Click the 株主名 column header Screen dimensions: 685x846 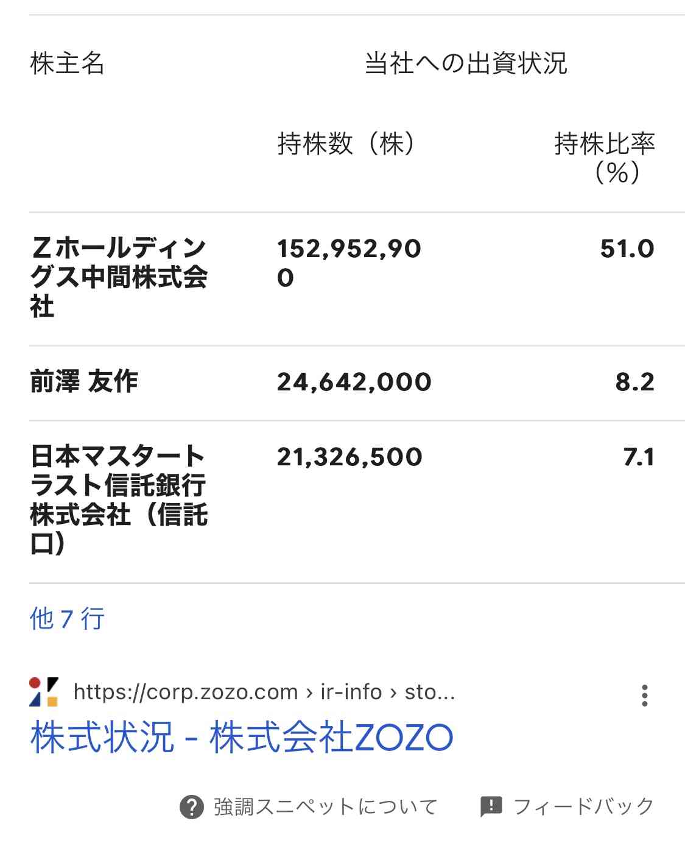(x=67, y=63)
